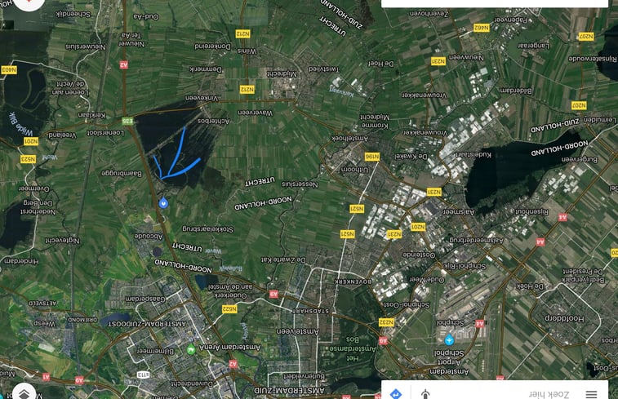Image resolution: width=618 pixels, height=399 pixels.
Task: Open the hamburger menu in search bar
Action: click(x=591, y=393)
